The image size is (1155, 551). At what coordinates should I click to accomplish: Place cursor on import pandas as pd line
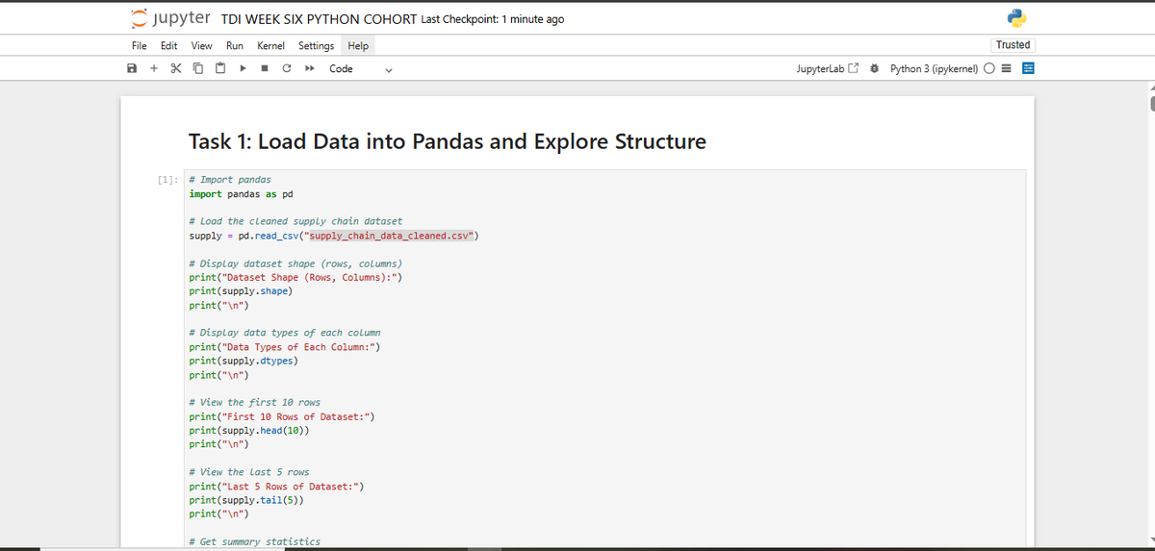(241, 193)
